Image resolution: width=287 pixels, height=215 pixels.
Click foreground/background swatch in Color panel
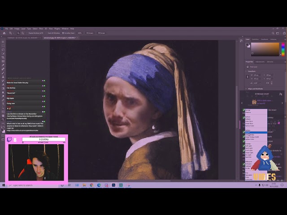(x=248, y=45)
